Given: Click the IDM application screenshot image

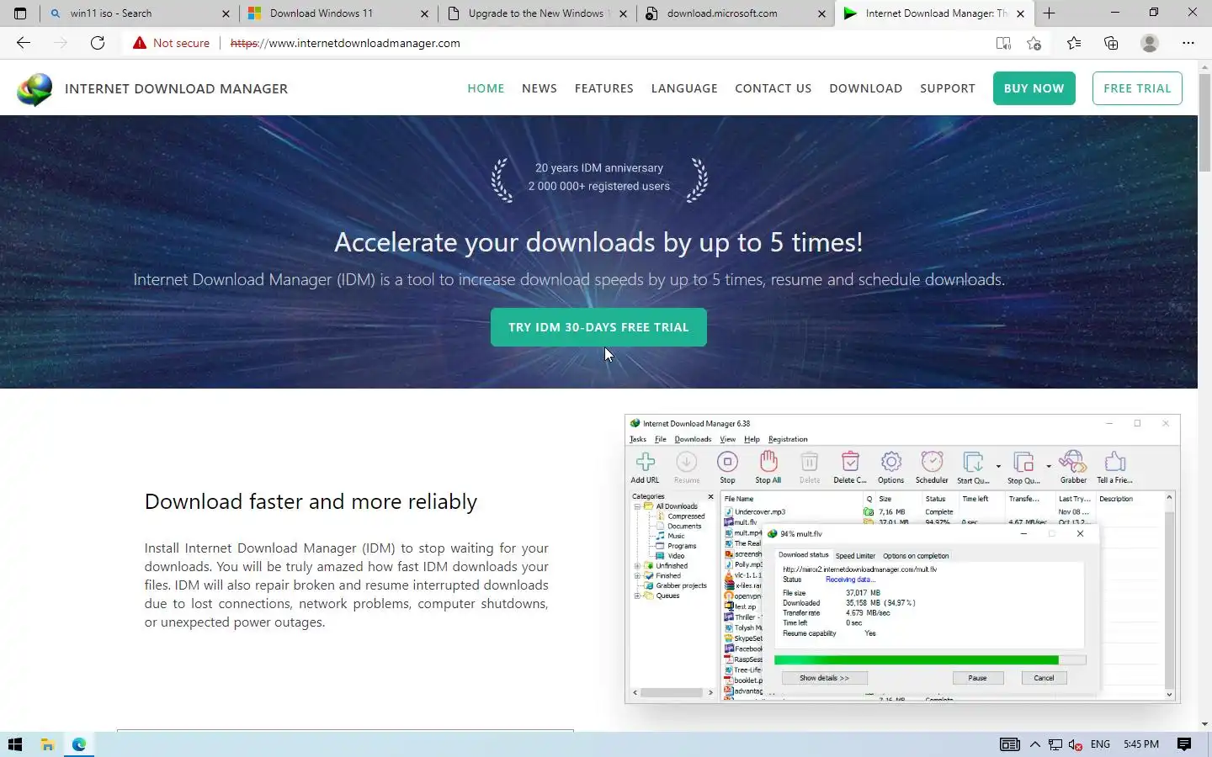Looking at the screenshot, I should click(x=902, y=558).
